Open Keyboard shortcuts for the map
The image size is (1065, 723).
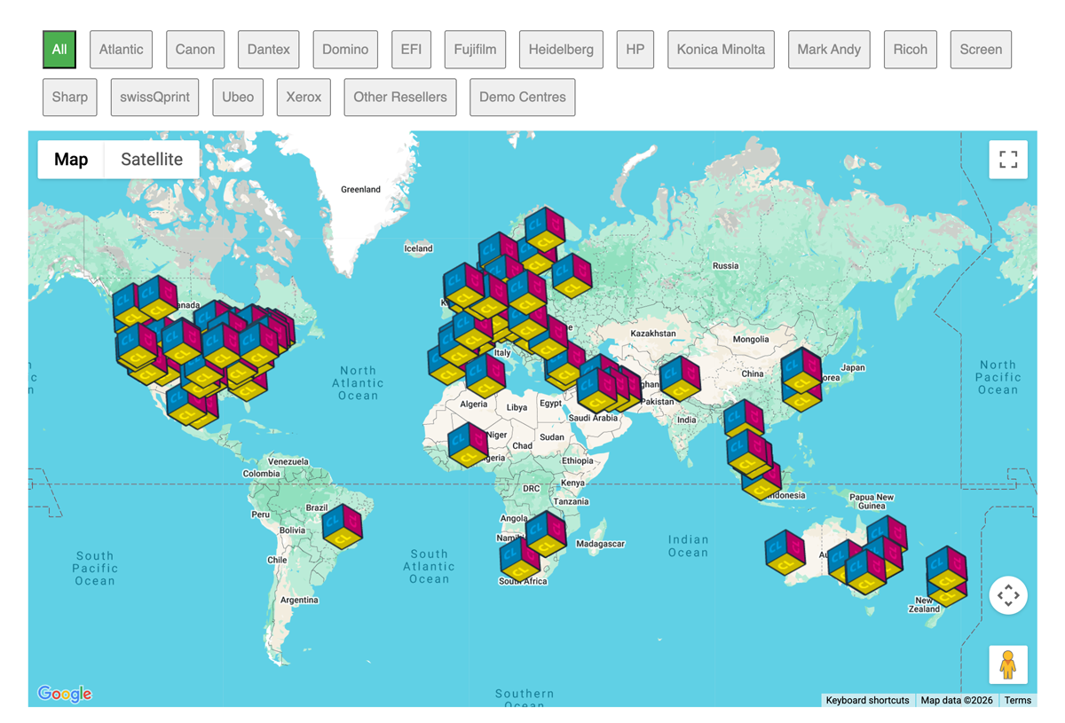pos(867,700)
